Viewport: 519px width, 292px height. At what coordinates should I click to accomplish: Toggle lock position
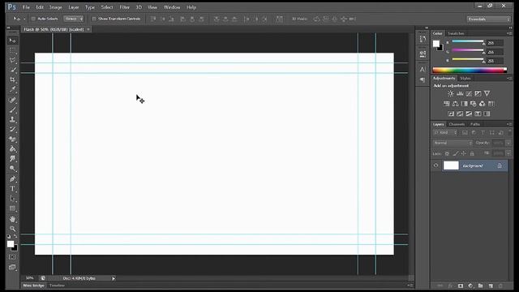click(464, 153)
